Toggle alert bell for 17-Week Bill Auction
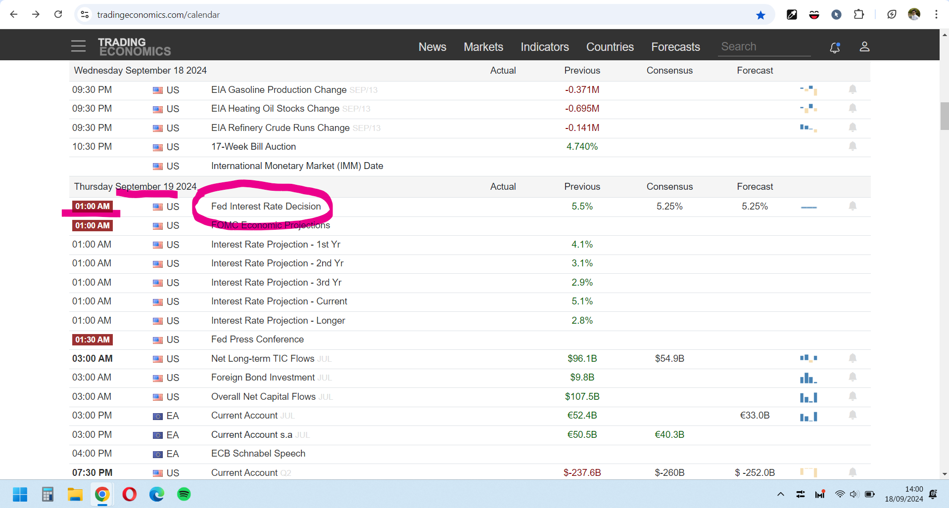 click(x=853, y=146)
